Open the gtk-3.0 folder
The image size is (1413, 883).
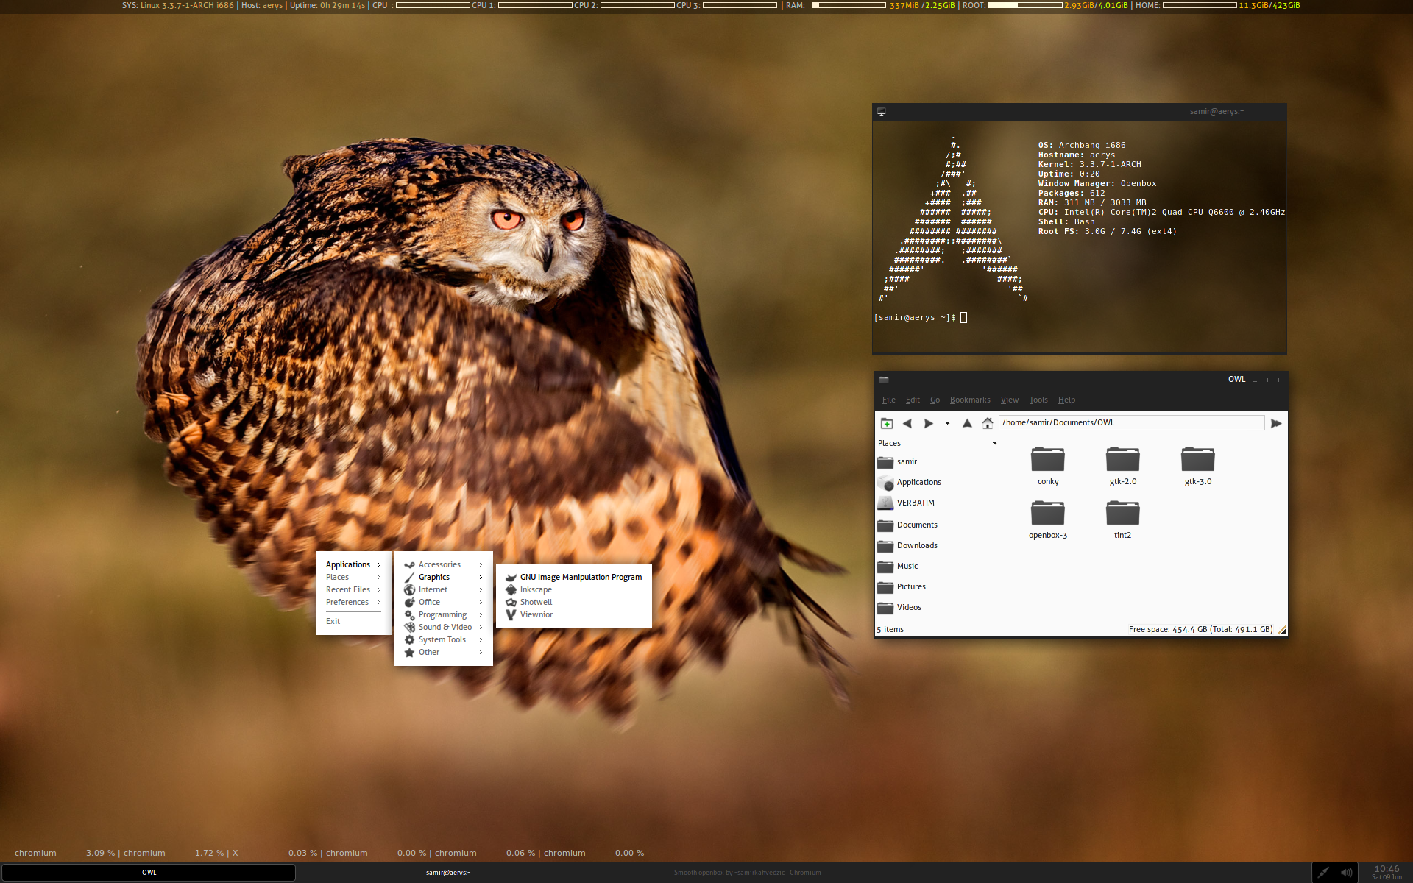click(x=1198, y=466)
